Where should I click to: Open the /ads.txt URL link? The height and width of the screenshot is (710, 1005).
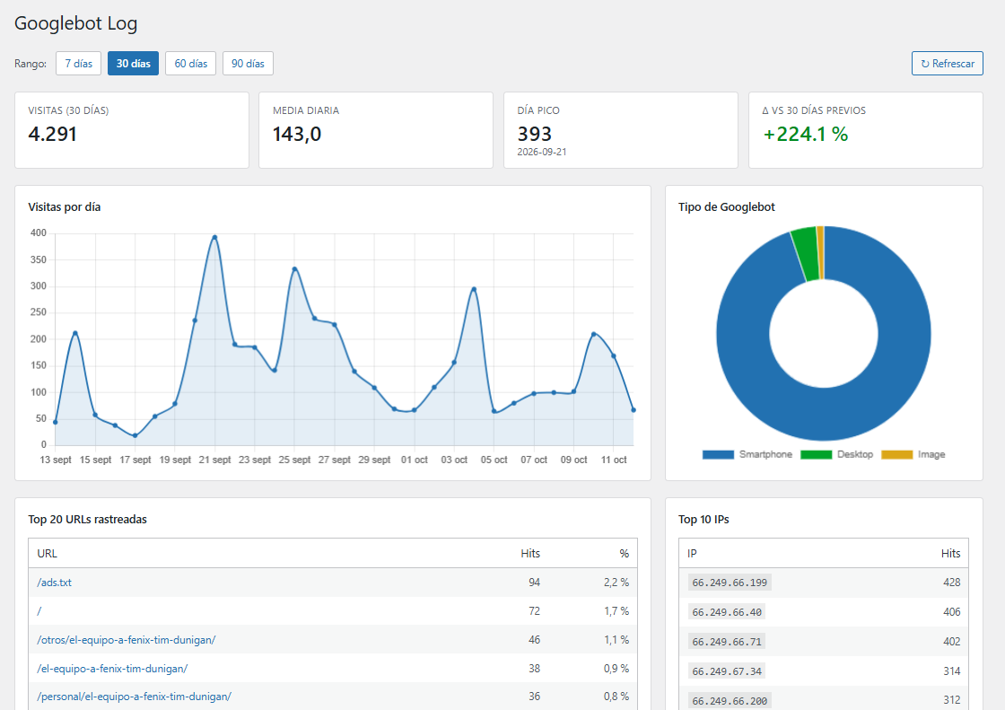pos(55,583)
